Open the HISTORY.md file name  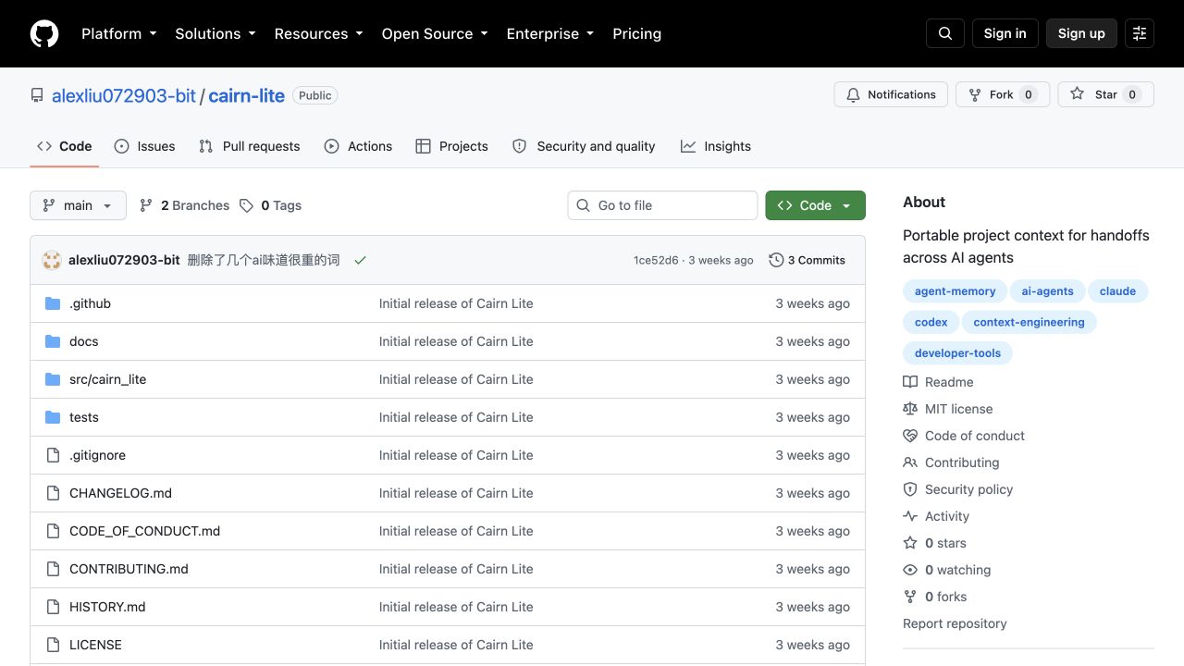(107, 607)
